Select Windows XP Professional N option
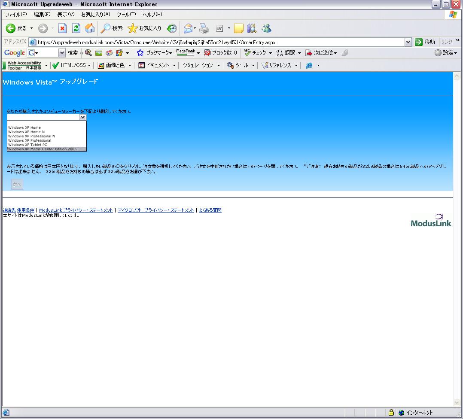 point(47,137)
